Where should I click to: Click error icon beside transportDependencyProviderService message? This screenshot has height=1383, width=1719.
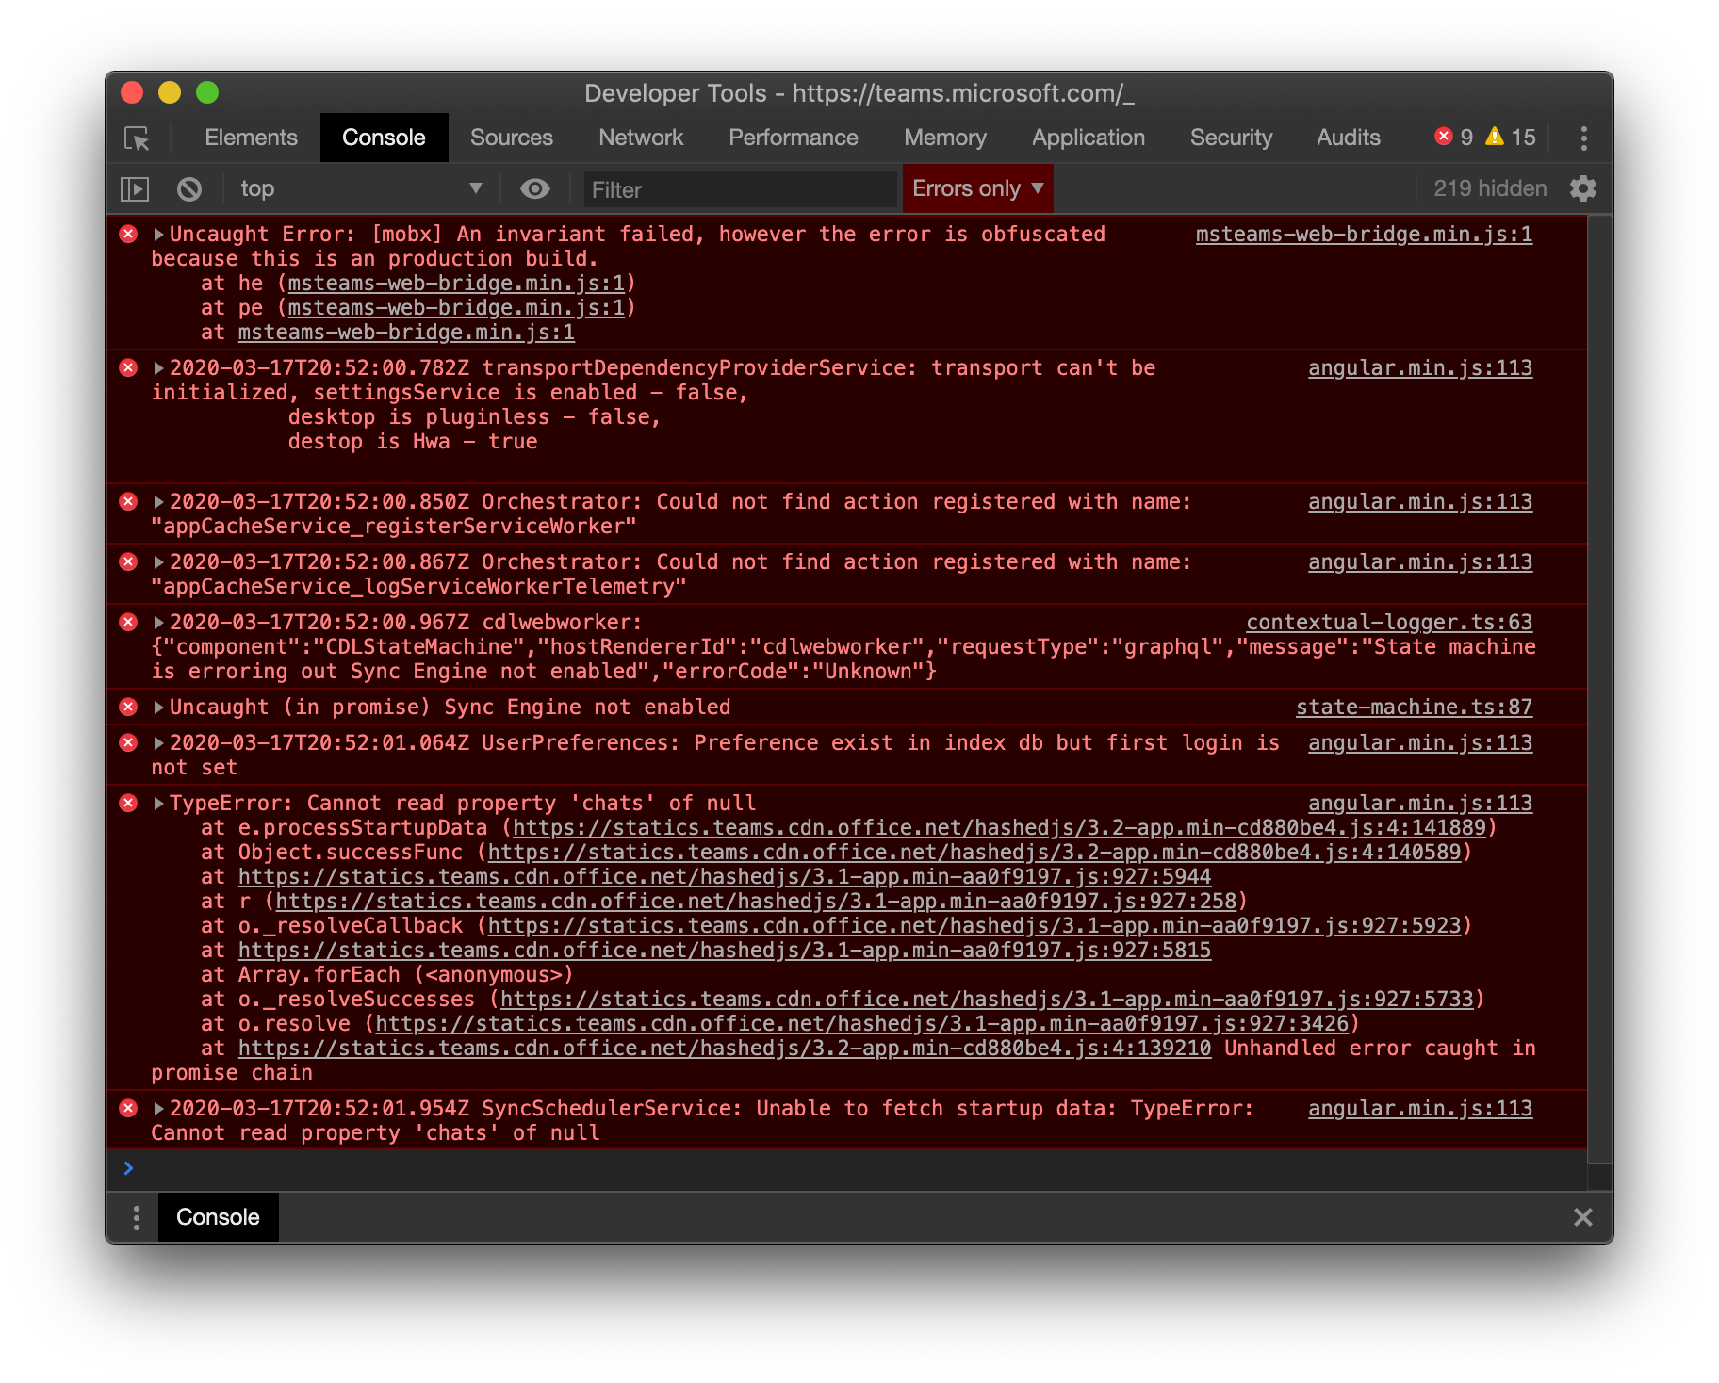pyautogui.click(x=129, y=367)
